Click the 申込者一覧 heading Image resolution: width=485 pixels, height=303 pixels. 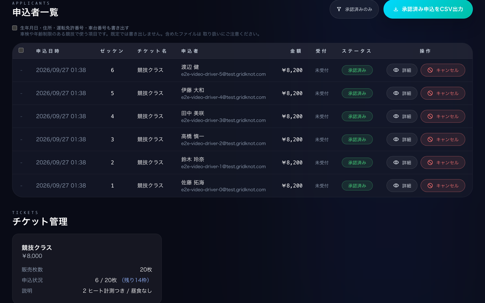35,12
